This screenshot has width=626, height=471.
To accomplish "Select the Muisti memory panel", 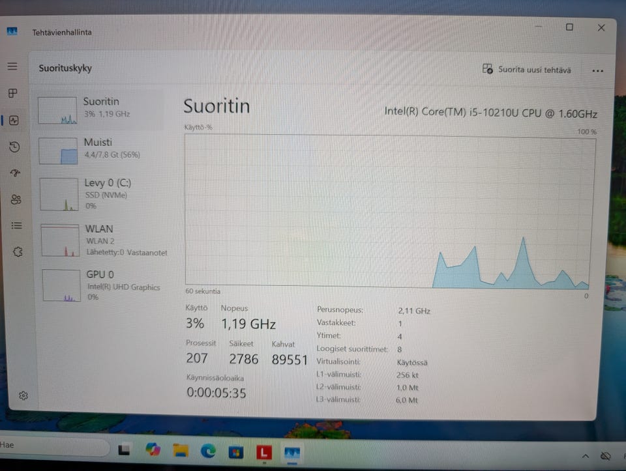I will [x=101, y=150].
